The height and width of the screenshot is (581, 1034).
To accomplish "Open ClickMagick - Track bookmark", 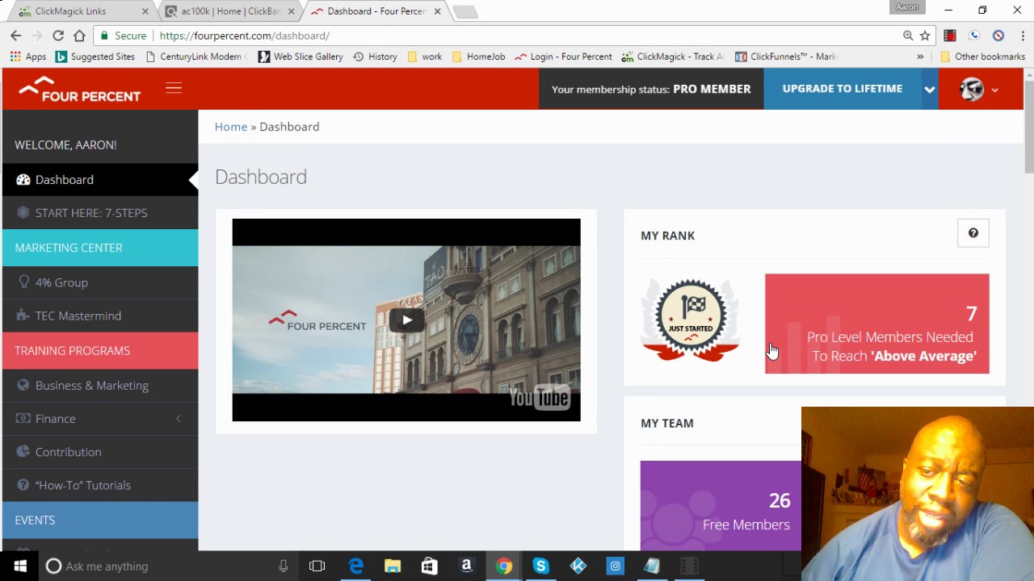I will point(673,56).
